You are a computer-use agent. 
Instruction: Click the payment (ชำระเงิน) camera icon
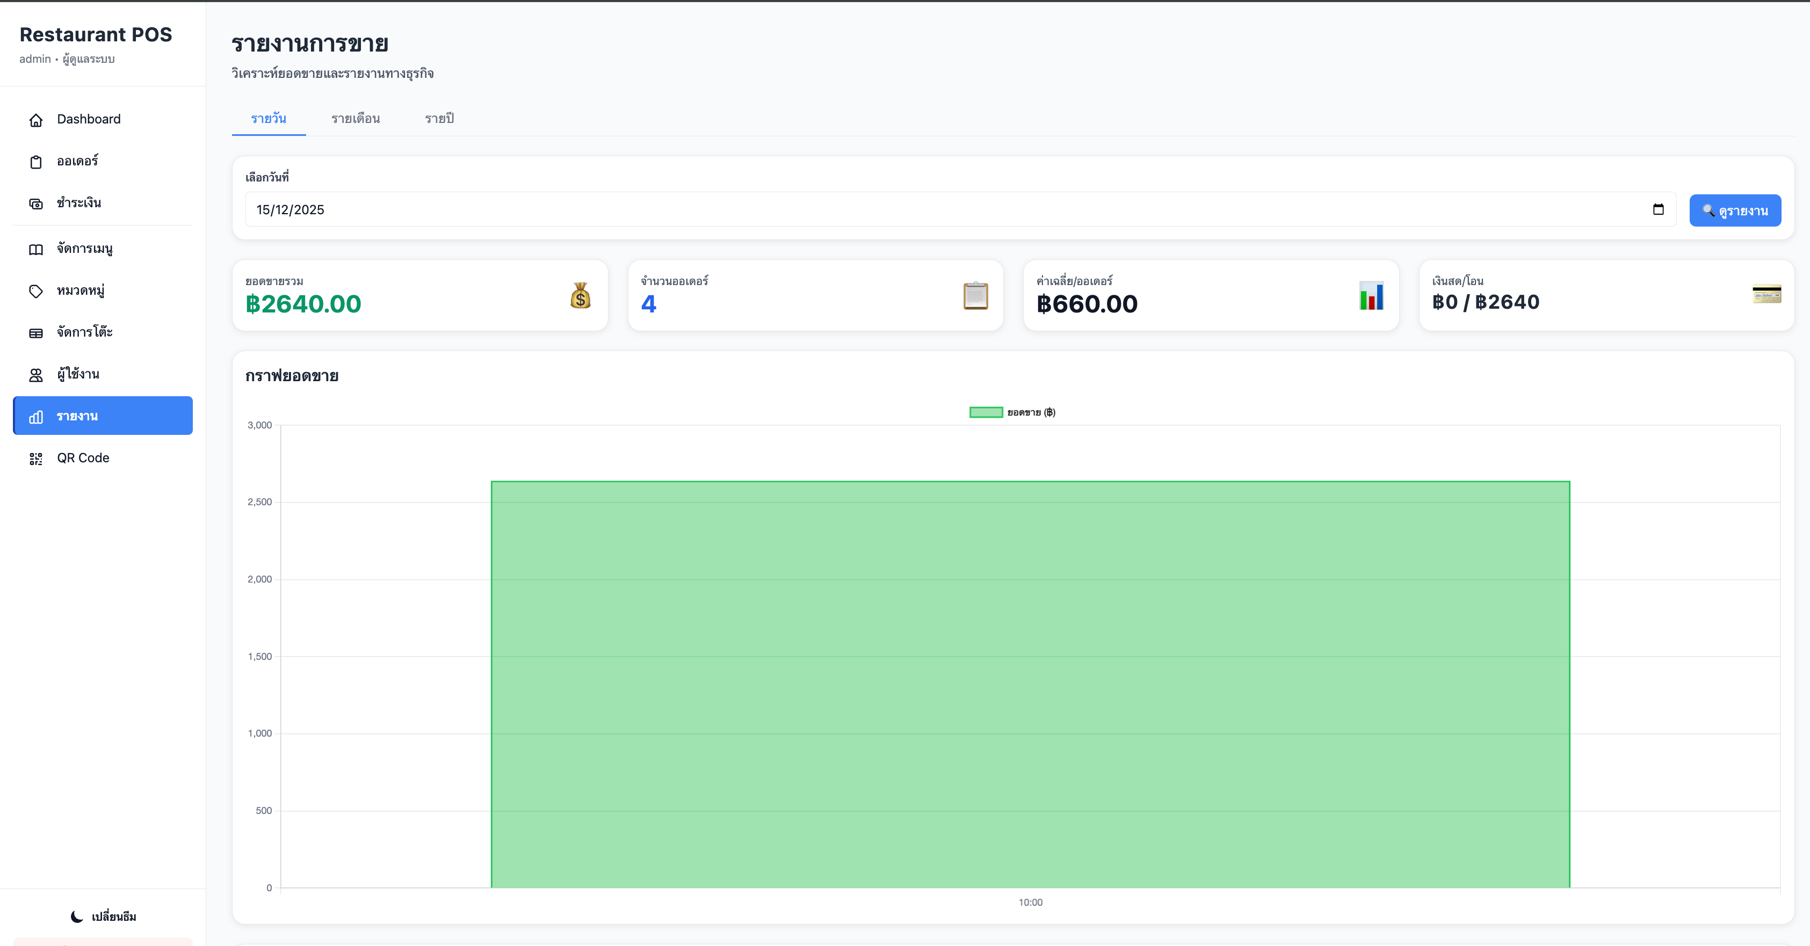point(36,203)
